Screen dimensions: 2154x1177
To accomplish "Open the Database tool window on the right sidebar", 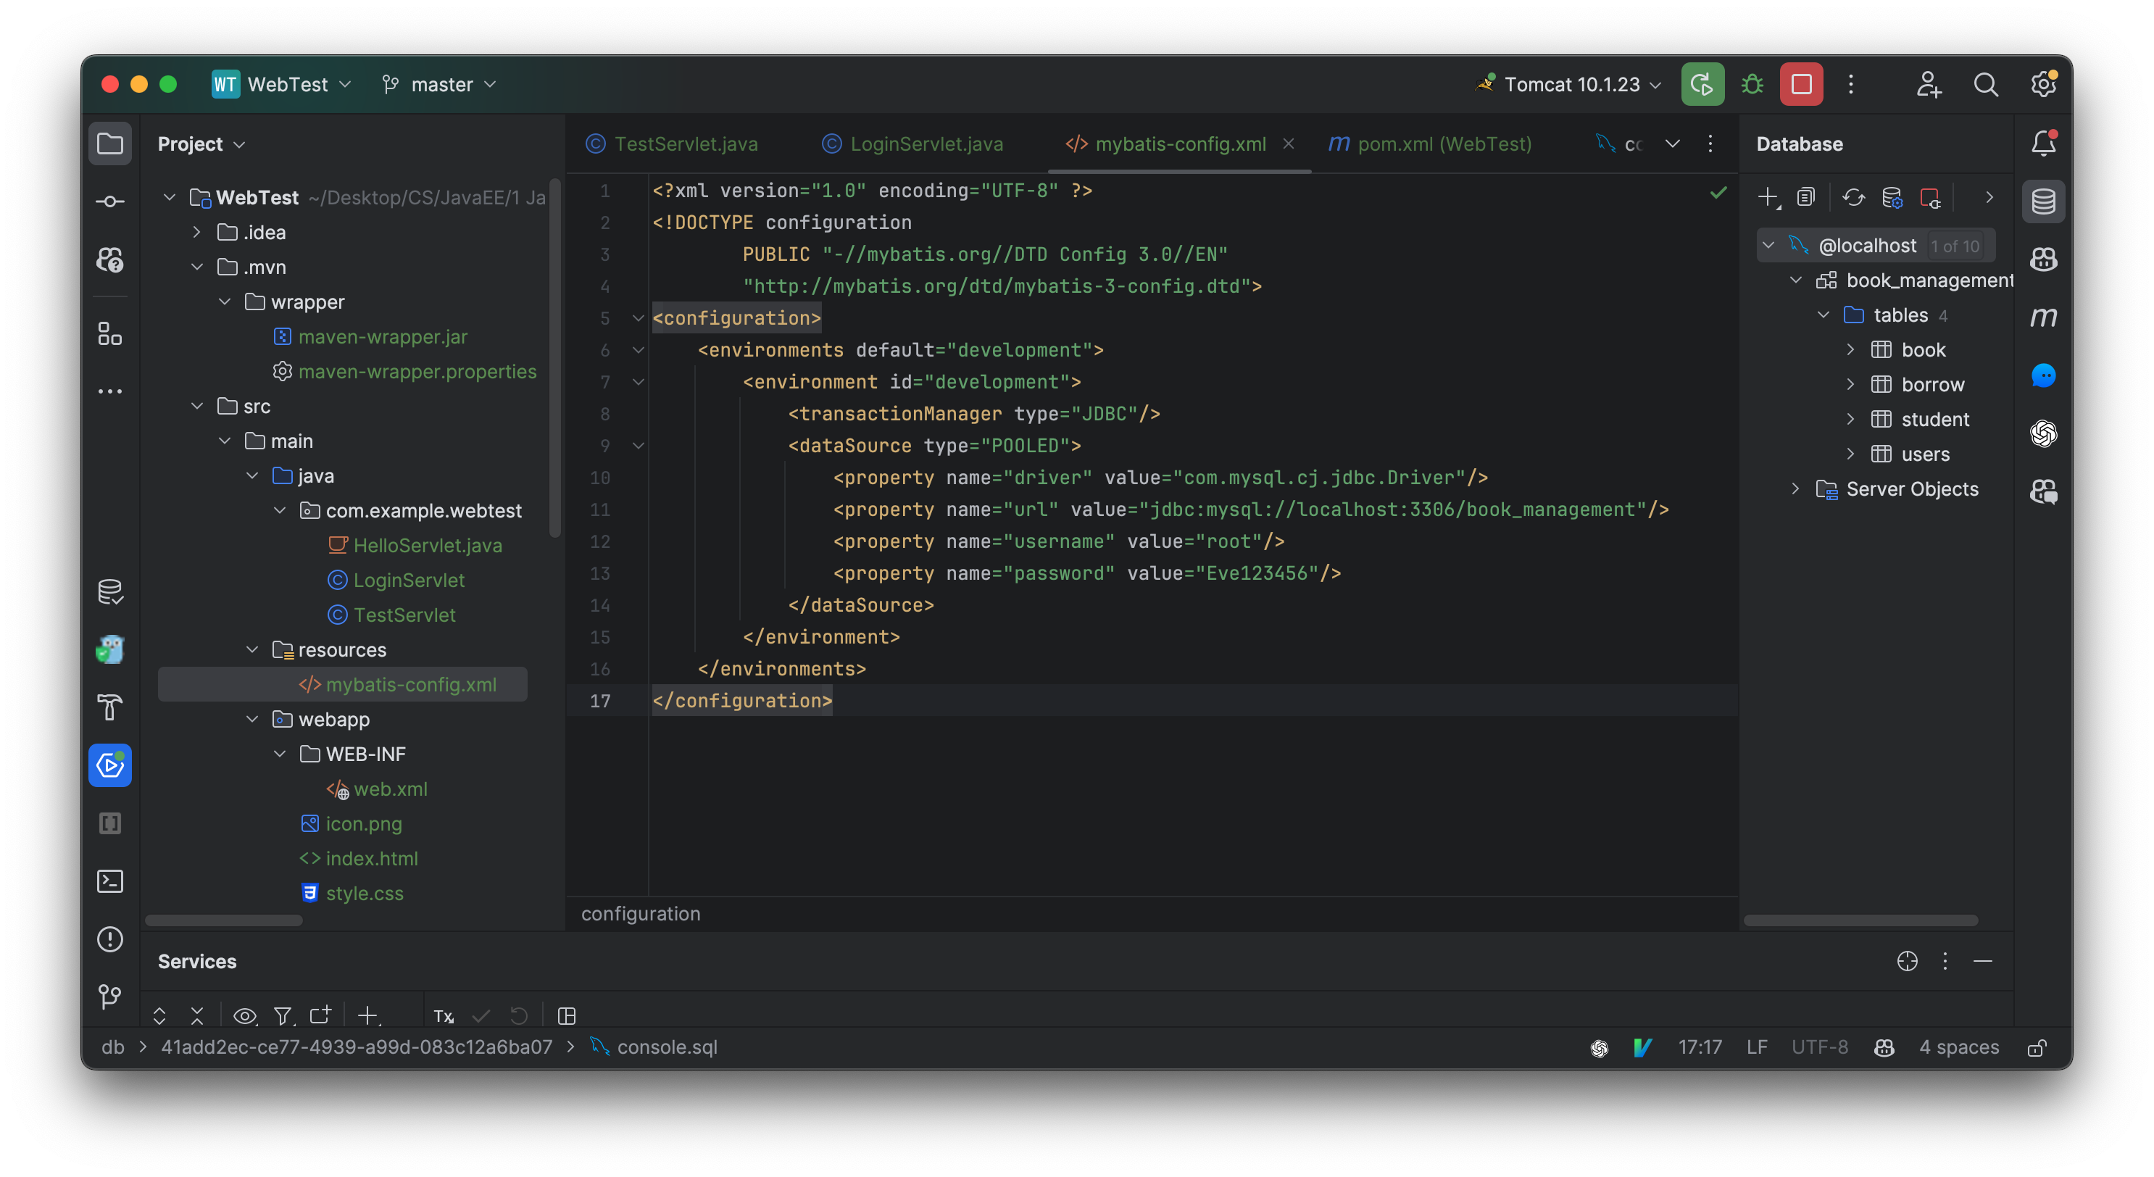I will coord(2044,201).
